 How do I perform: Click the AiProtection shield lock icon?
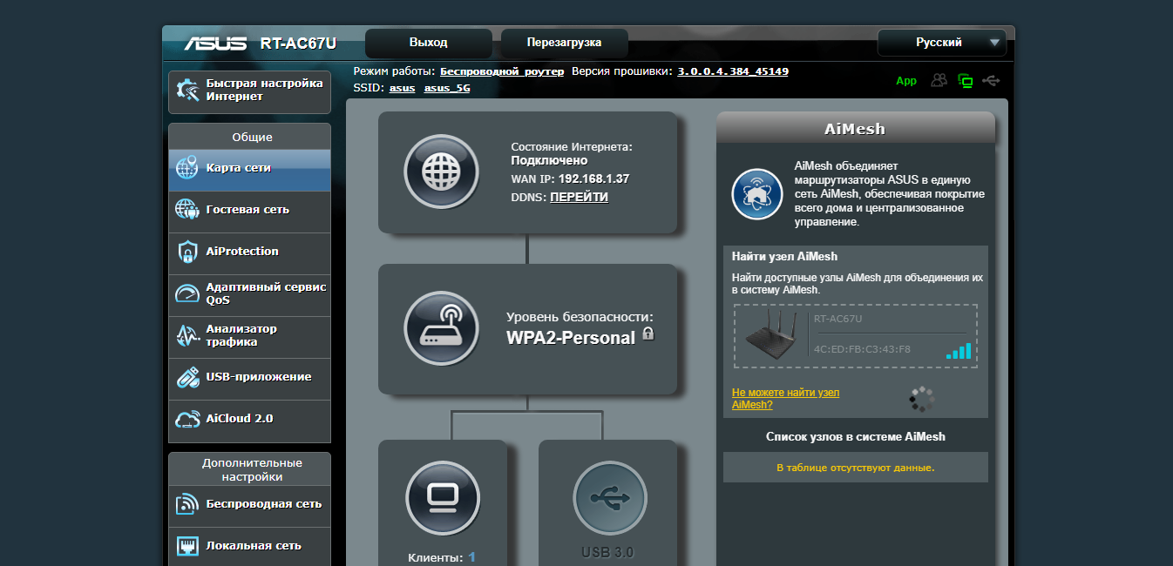(187, 252)
